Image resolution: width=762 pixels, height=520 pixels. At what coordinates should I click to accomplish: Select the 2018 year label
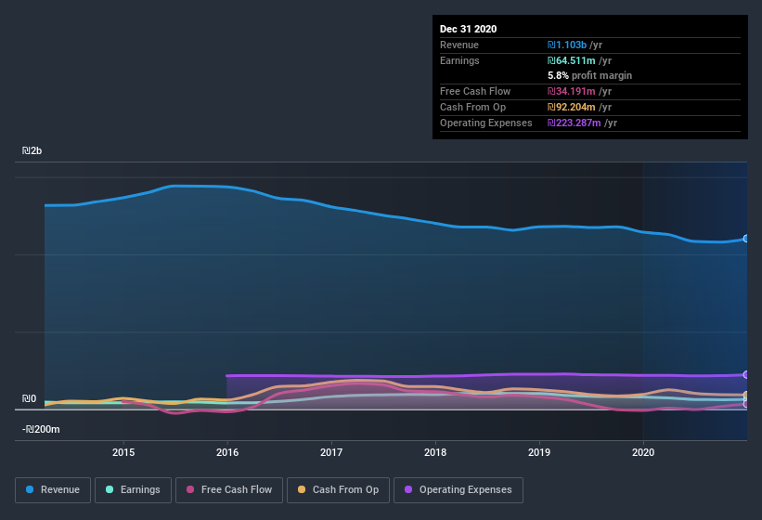[434, 452]
